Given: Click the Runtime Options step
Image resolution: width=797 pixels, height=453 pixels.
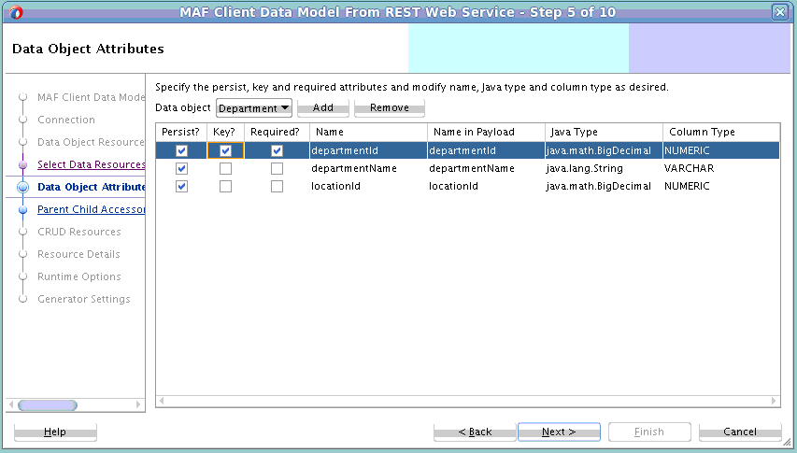Looking at the screenshot, I should [79, 276].
